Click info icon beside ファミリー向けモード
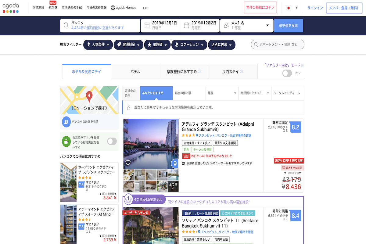The height and width of the screenshot is (244, 366). [303, 66]
